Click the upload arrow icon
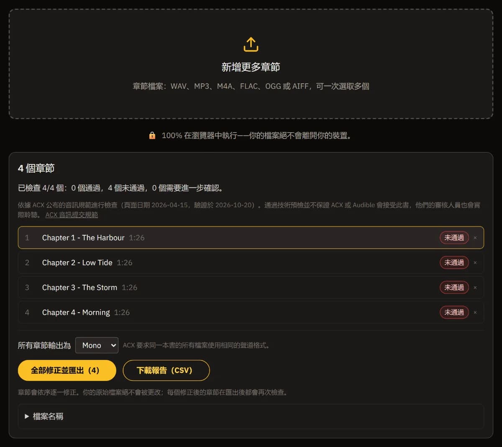This screenshot has width=502, height=447. pos(251,44)
